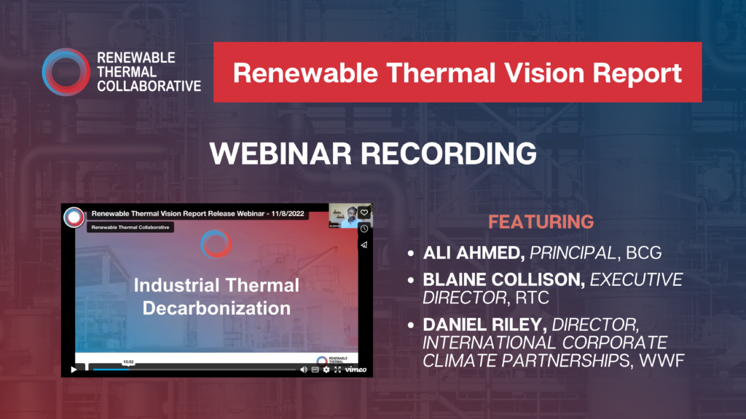Image resolution: width=746 pixels, height=419 pixels.
Task: Enter fullscreen mode on the player
Action: click(x=337, y=370)
